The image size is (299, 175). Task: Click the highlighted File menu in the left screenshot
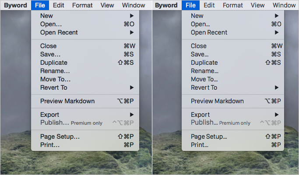pos(40,5)
